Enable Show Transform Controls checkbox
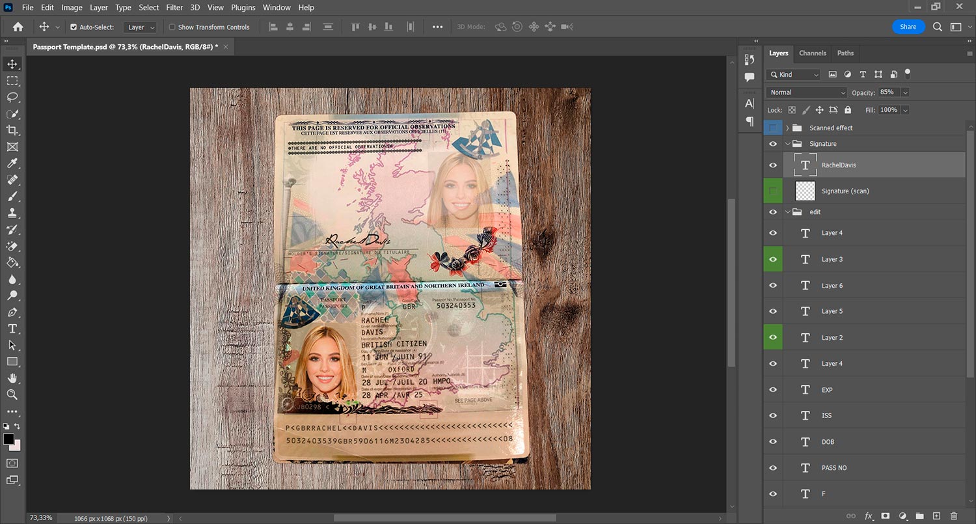Viewport: 976px width, 524px height. [172, 27]
